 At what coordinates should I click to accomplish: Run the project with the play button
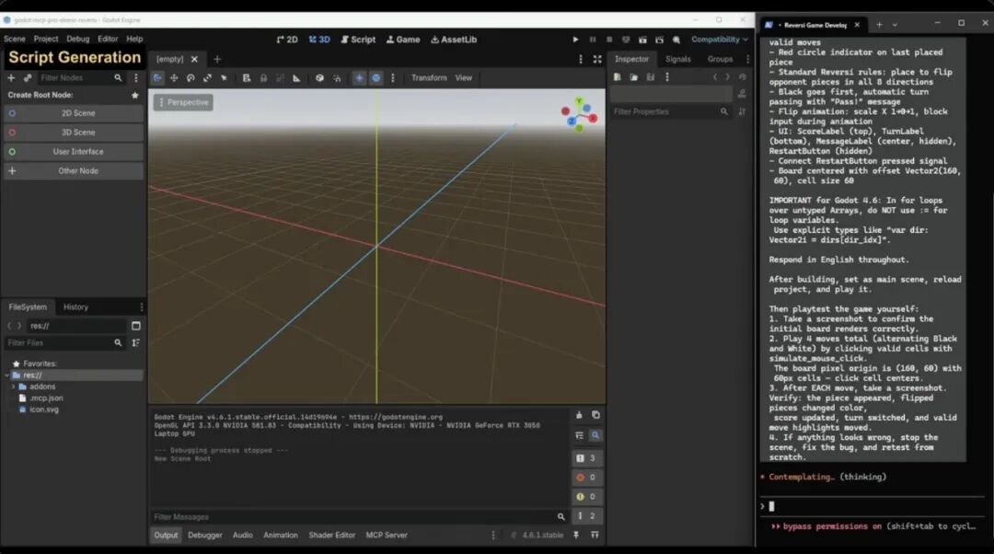[575, 40]
